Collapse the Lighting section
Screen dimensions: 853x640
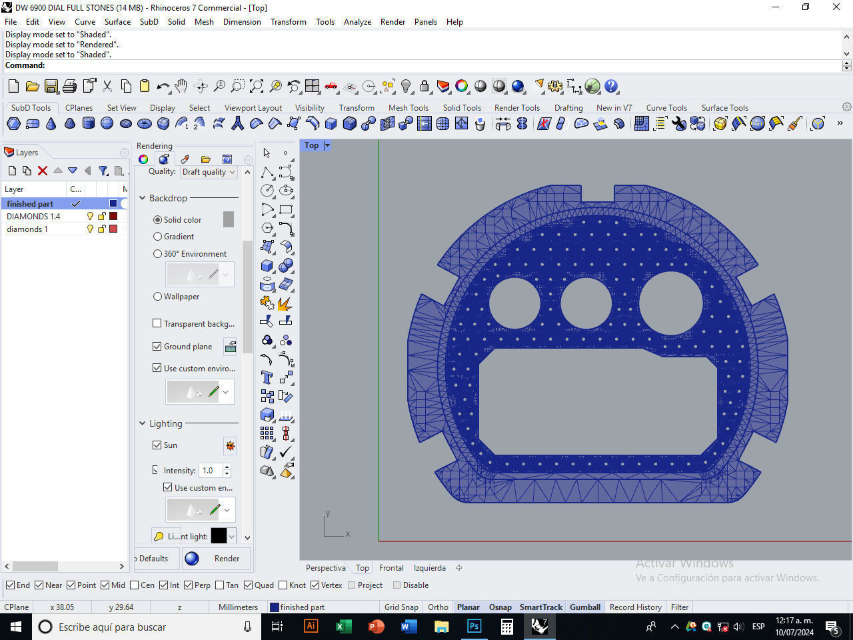[x=142, y=423]
